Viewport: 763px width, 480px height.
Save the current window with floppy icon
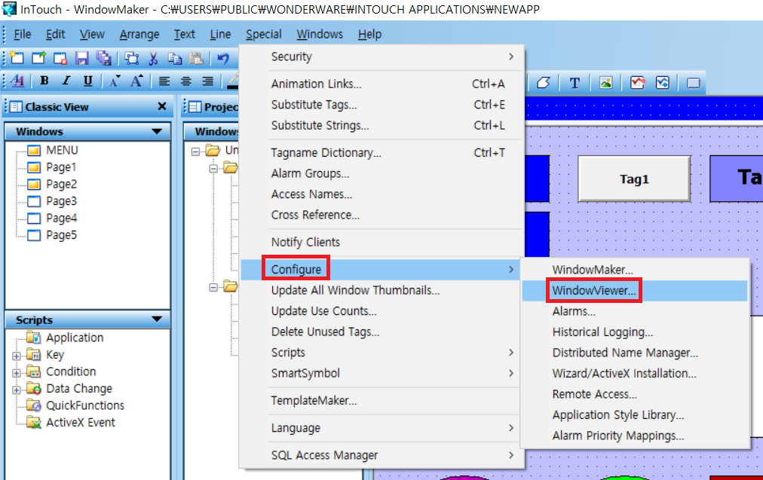point(81,58)
